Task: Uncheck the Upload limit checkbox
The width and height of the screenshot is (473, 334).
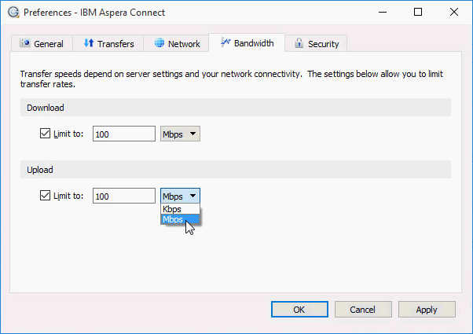Action: tap(45, 196)
